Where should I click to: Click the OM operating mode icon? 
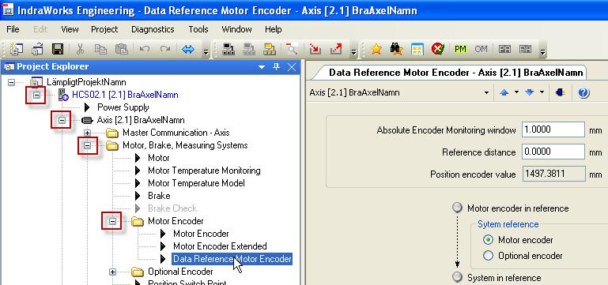[481, 49]
